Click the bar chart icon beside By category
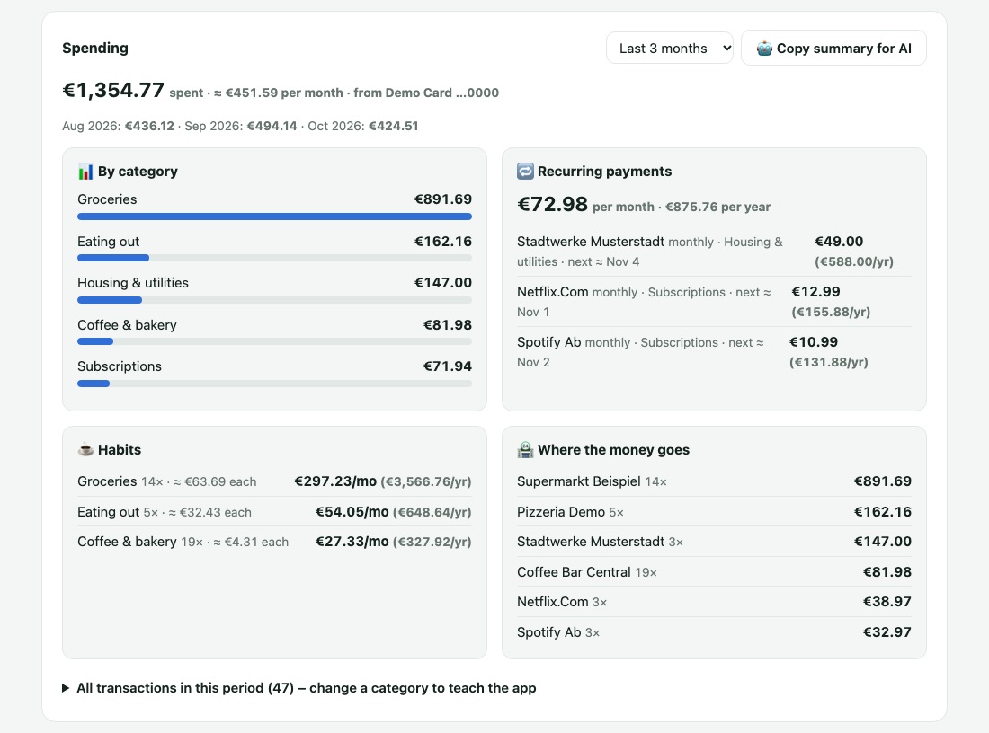This screenshot has width=989, height=733. 85,172
